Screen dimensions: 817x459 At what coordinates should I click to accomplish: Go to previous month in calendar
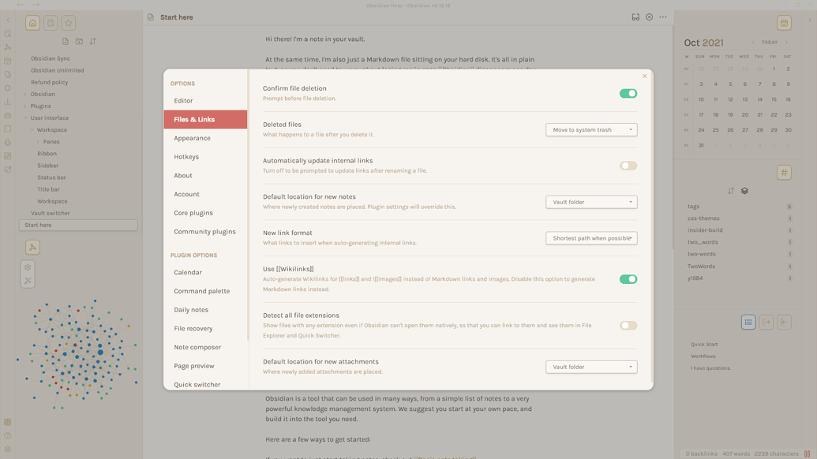[753, 42]
